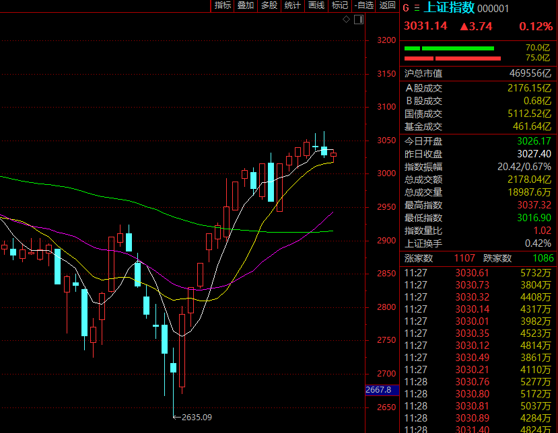Open the 指标 indicator menu
Viewport: 558px width, 433px height.
(222, 5)
